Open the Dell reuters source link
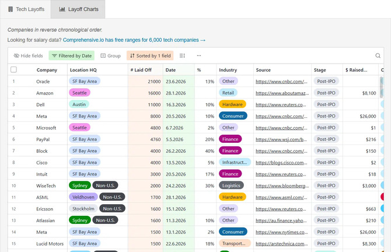Image resolution: width=391 pixels, height=252 pixels. pyautogui.click(x=281, y=104)
